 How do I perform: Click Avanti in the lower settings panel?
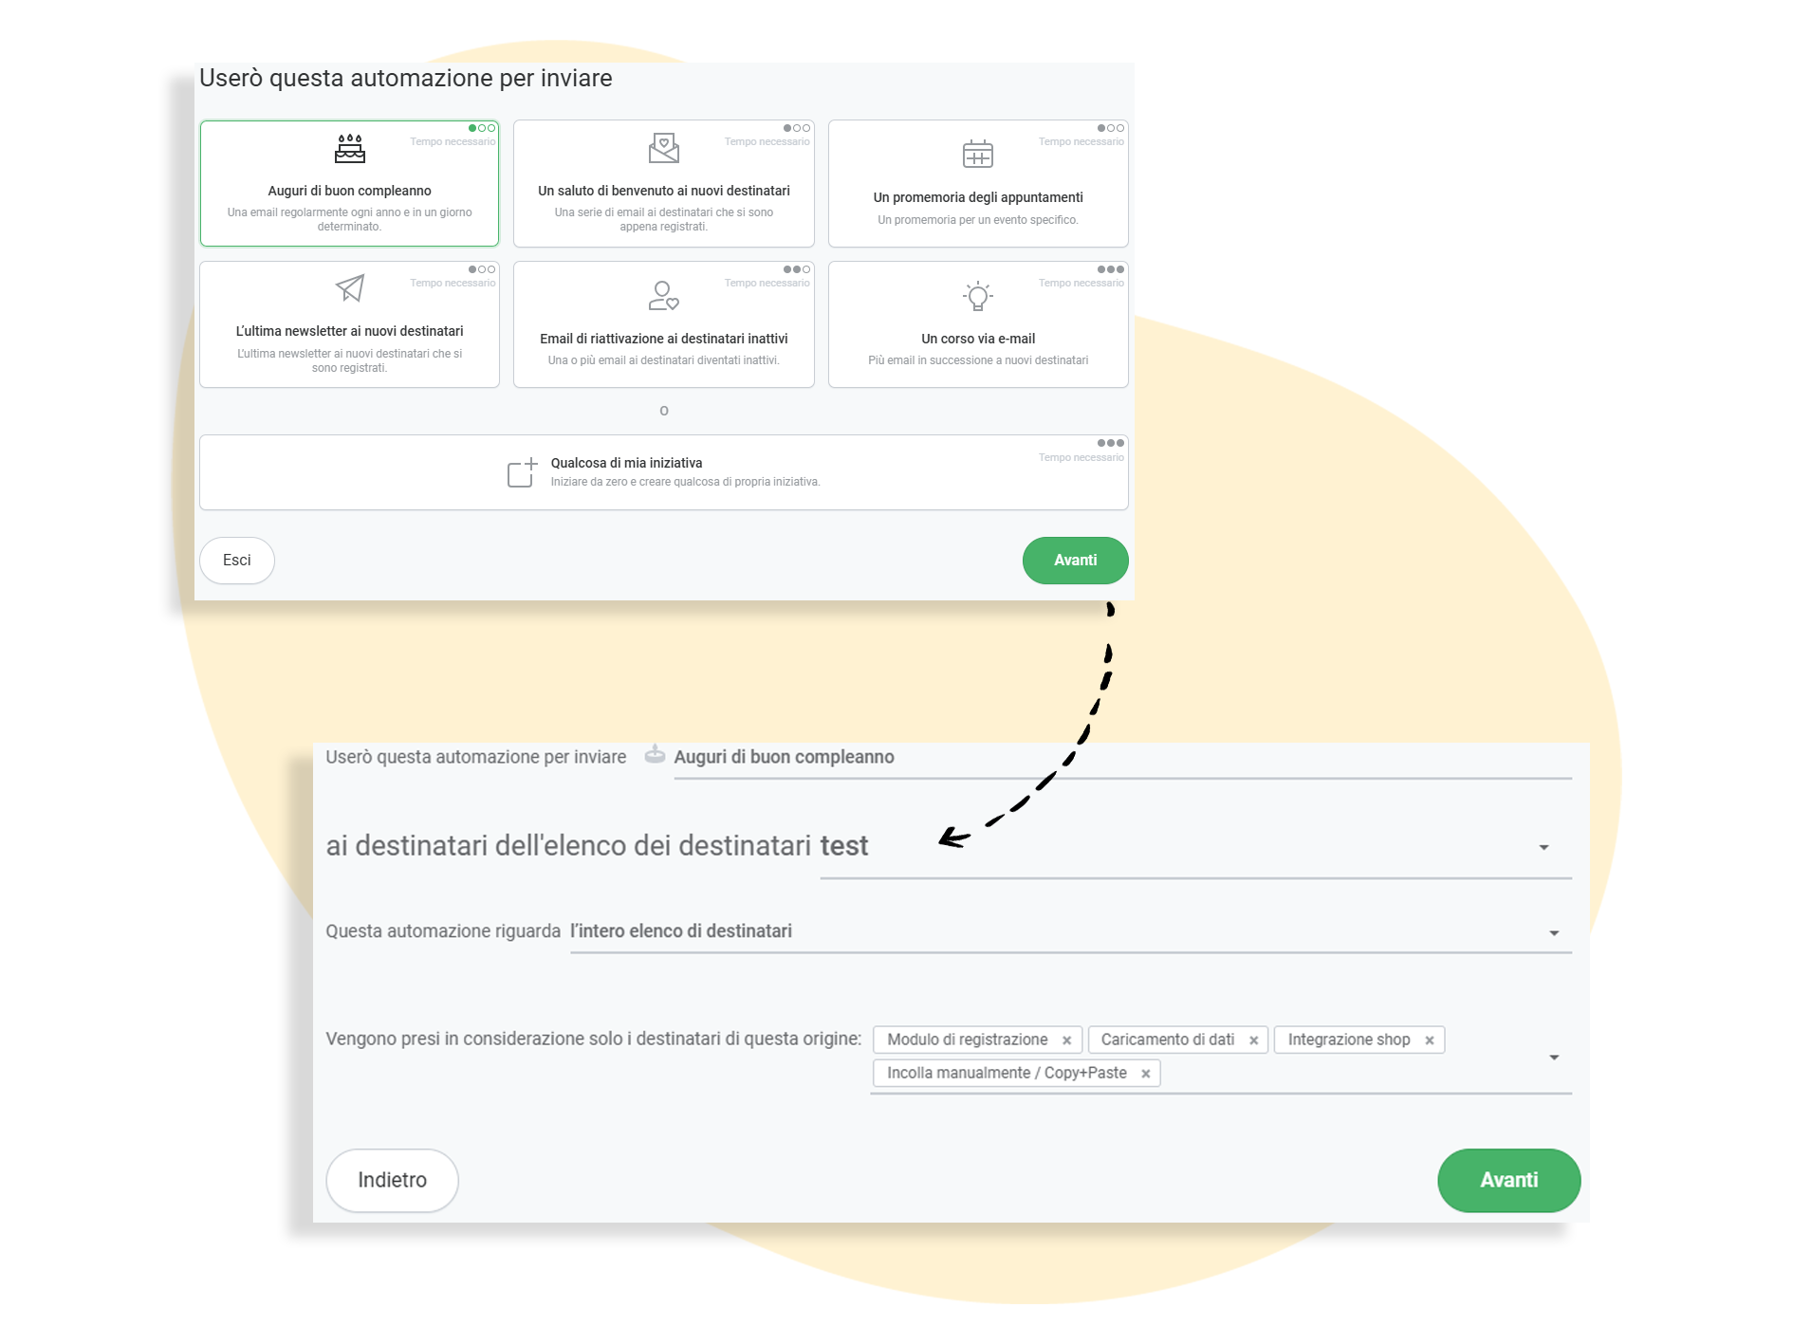pyautogui.click(x=1508, y=1180)
